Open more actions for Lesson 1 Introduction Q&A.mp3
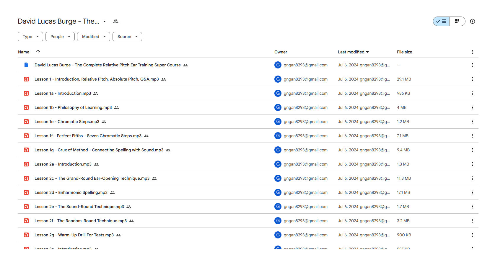Viewport: 495px width, 265px height. tap(473, 79)
